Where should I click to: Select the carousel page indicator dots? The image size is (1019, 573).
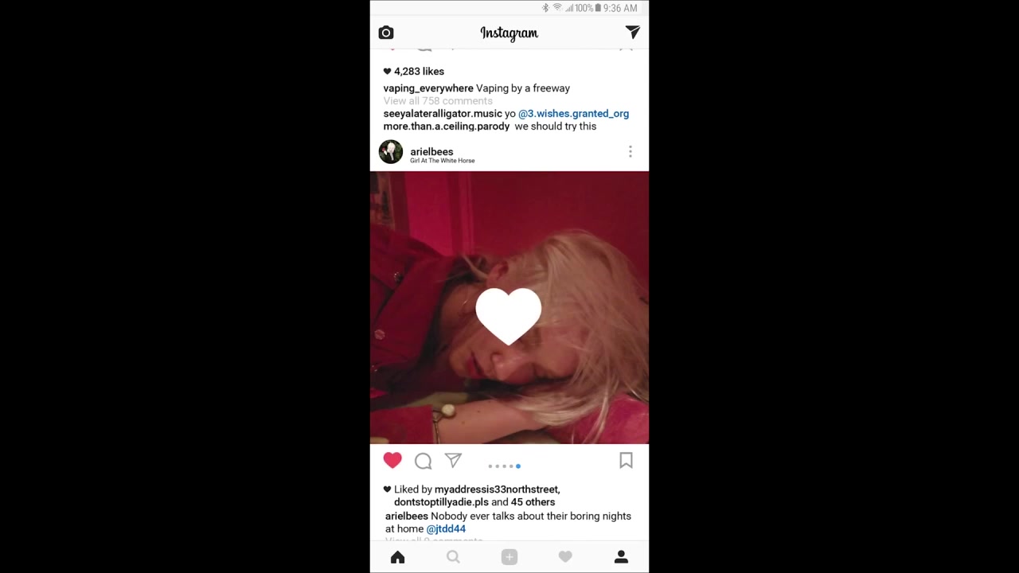coord(505,466)
